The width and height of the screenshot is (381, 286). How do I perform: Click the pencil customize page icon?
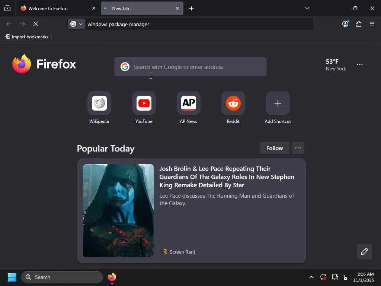pos(365,252)
